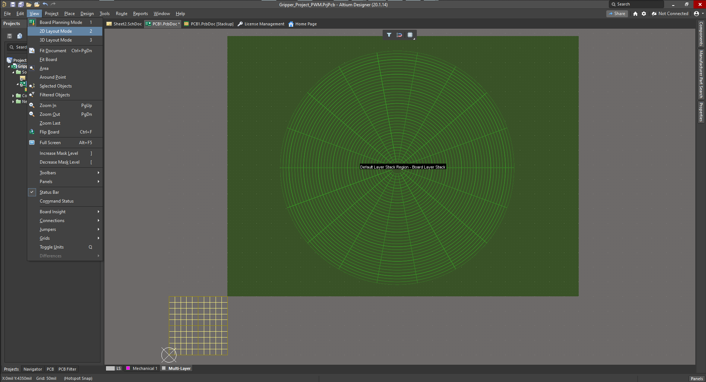This screenshot has height=382, width=706.
Task: Click the Undo arrow icon
Action: [x=45, y=4]
